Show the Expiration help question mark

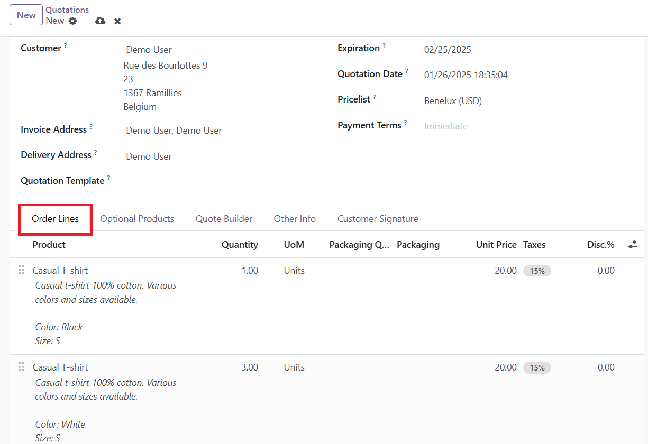(x=384, y=46)
